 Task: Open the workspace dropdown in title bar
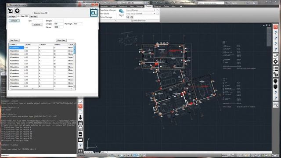tap(143, 3)
